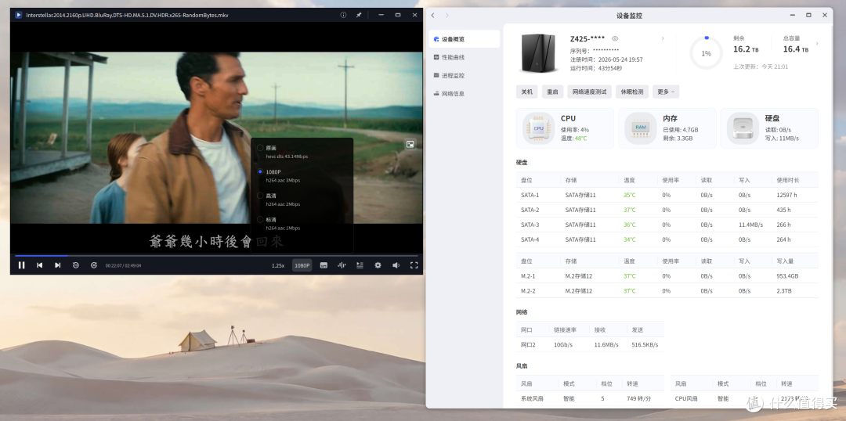Screen dimensions: 846x421
Task: Skip to previous video
Action: (x=39, y=265)
